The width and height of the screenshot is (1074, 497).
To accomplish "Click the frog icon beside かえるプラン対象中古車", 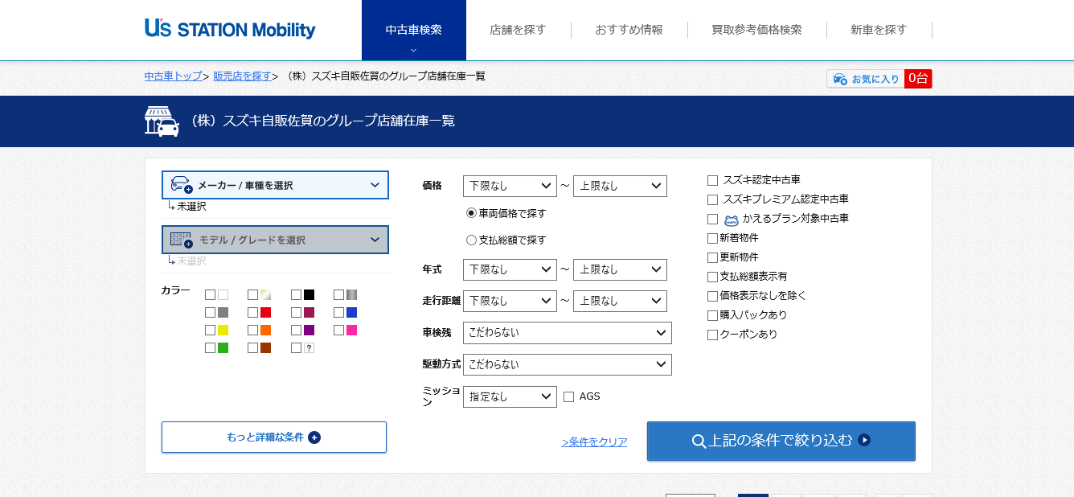I will click(731, 219).
